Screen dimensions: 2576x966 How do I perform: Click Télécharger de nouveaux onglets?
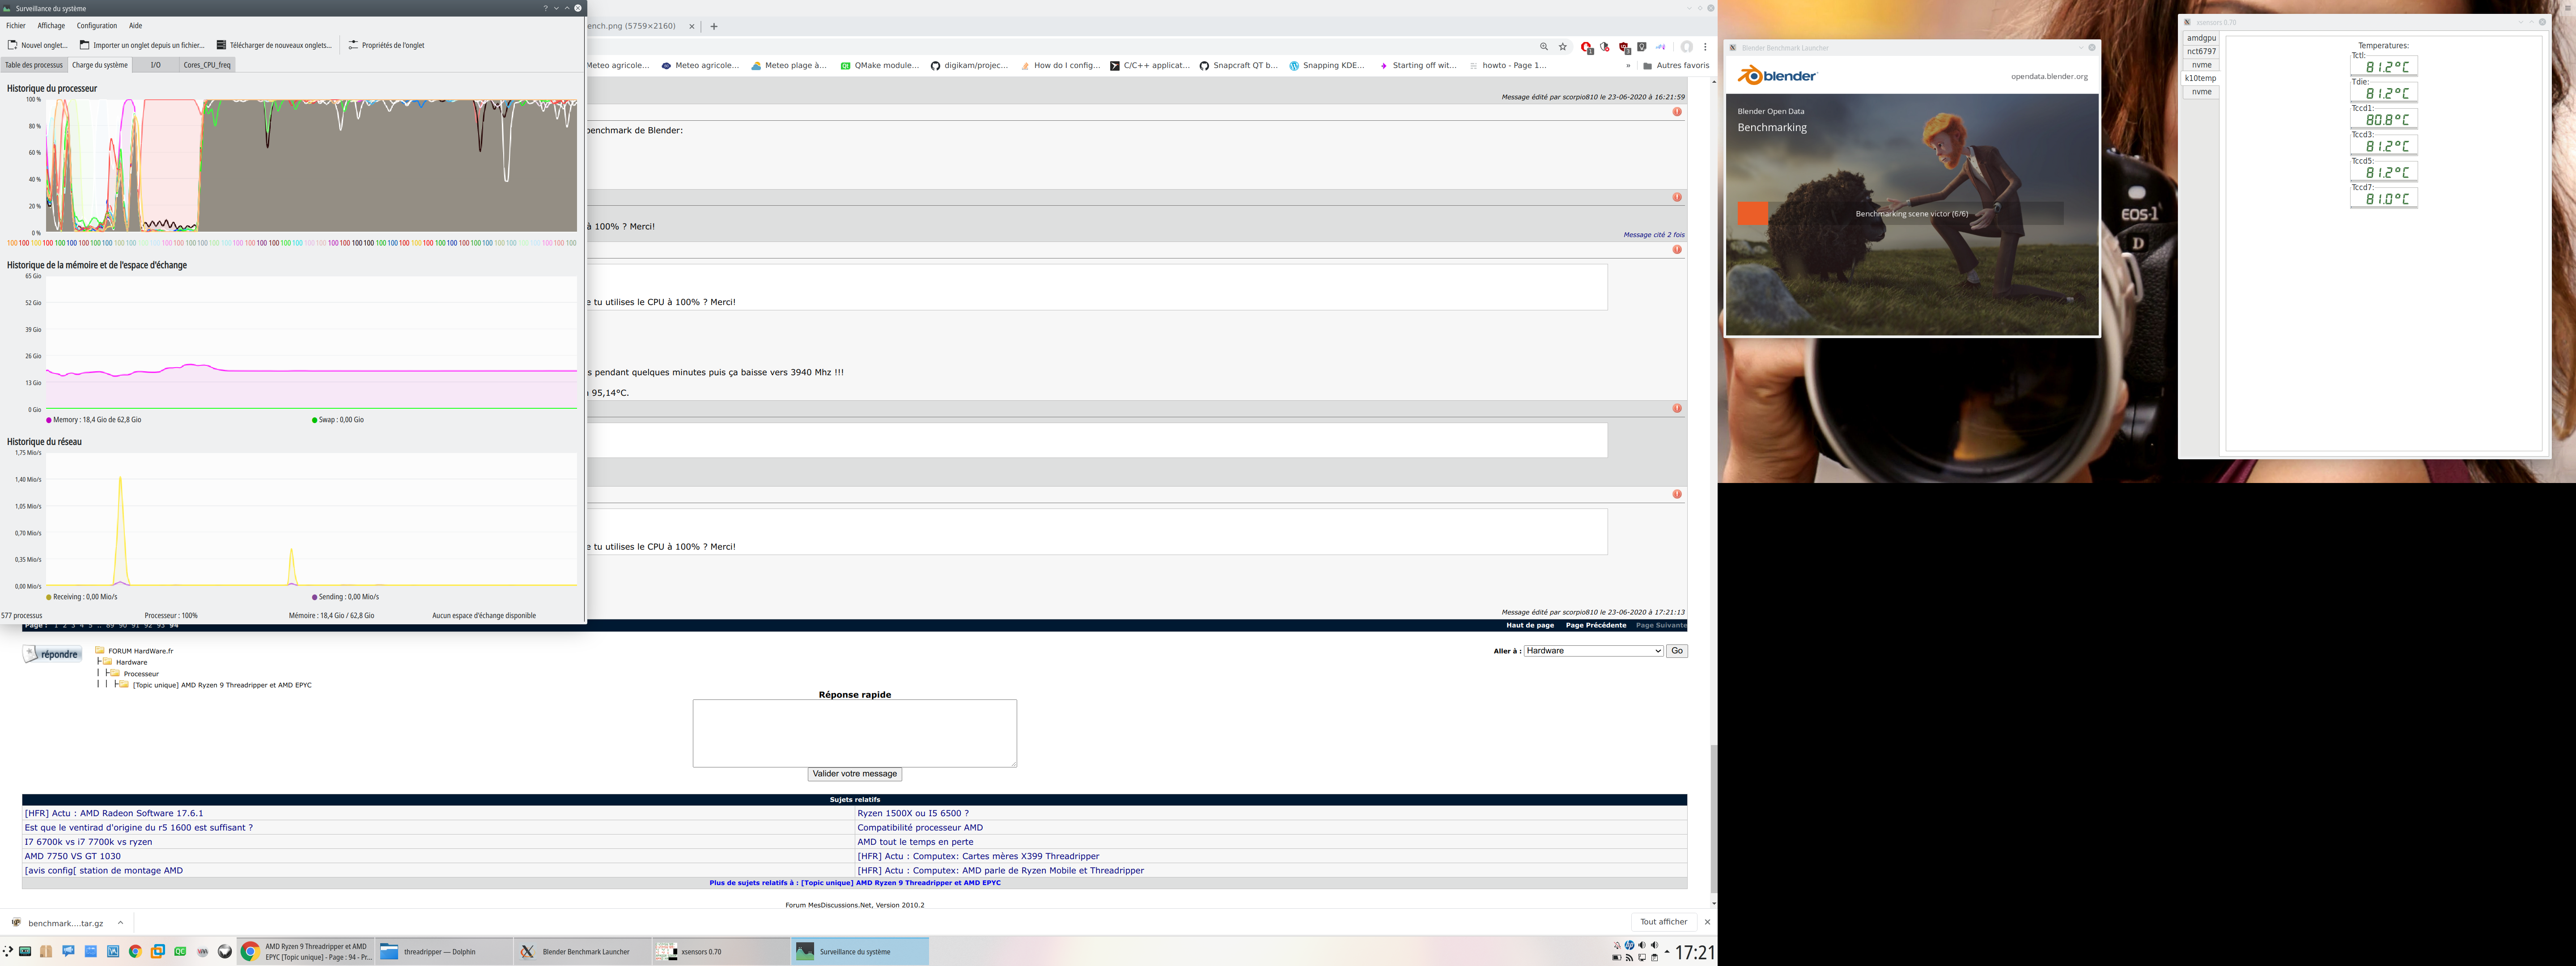click(274, 45)
